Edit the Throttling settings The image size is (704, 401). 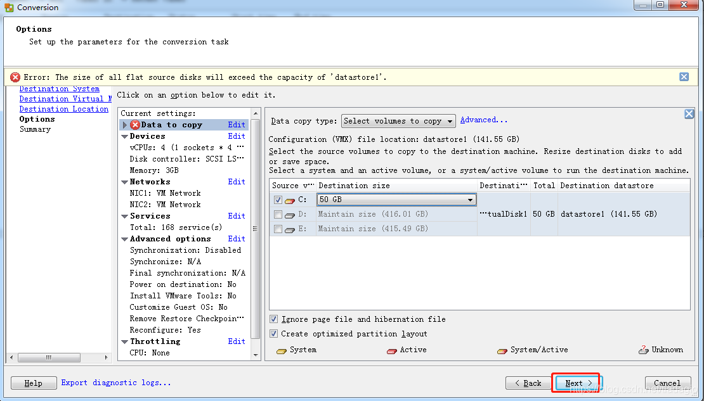point(237,341)
